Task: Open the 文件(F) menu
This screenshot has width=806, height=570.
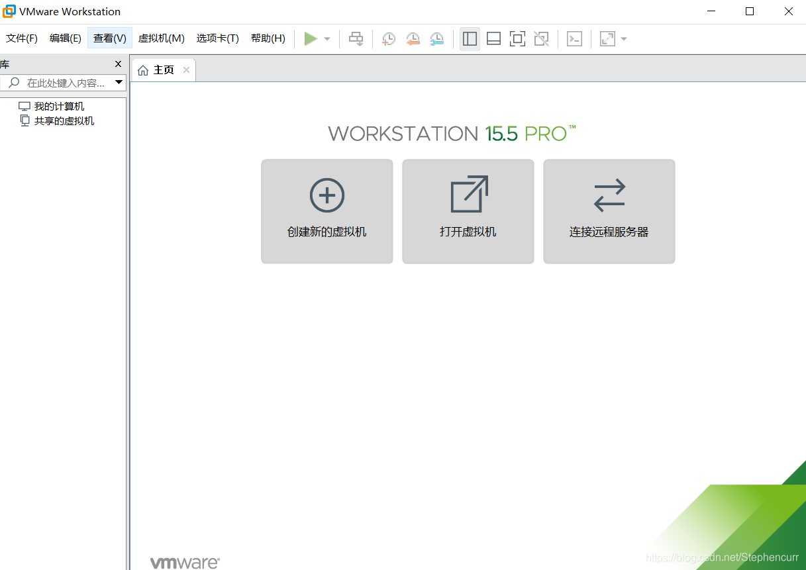Action: point(22,38)
